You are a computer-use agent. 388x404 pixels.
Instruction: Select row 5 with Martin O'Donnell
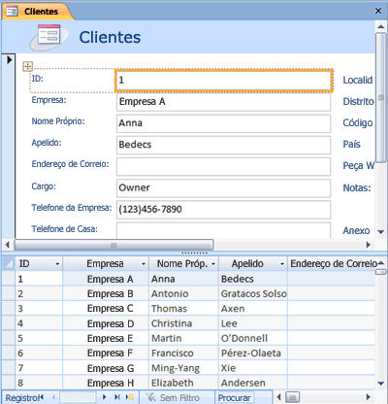(188, 338)
